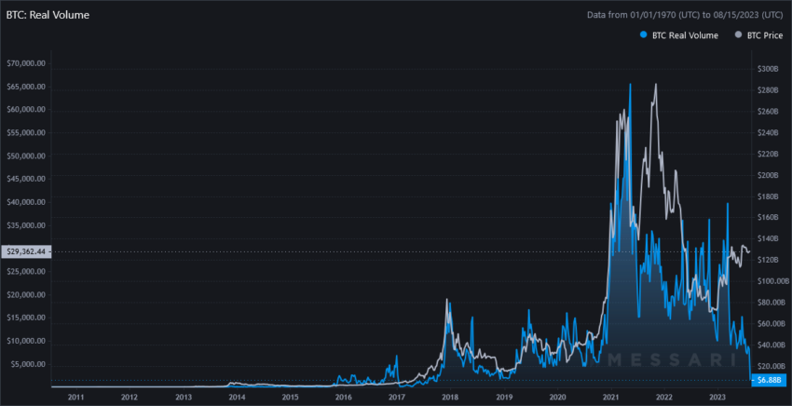Click the $35,000.00 price axis label
Viewport: 792px width, 406px height.
coord(26,225)
